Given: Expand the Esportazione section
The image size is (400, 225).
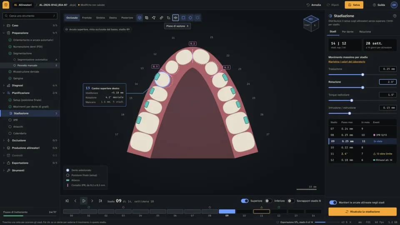Looking at the screenshot, I should point(4,163).
